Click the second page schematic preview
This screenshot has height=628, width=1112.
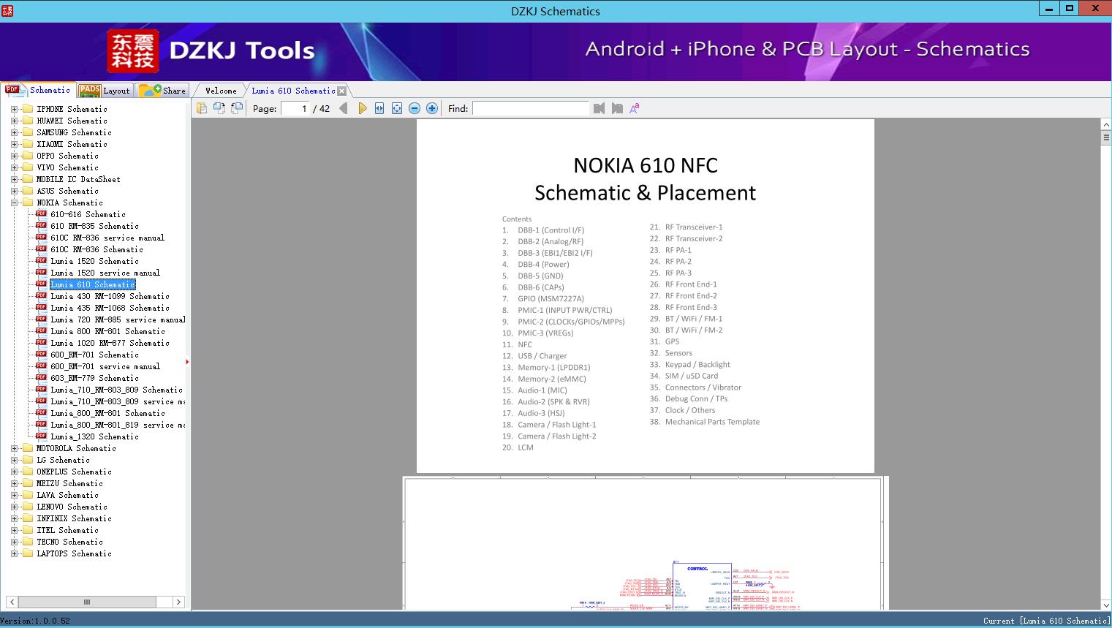645,543
